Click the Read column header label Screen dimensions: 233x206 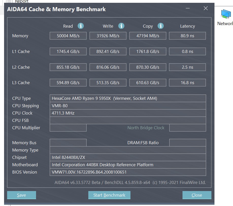68,26
